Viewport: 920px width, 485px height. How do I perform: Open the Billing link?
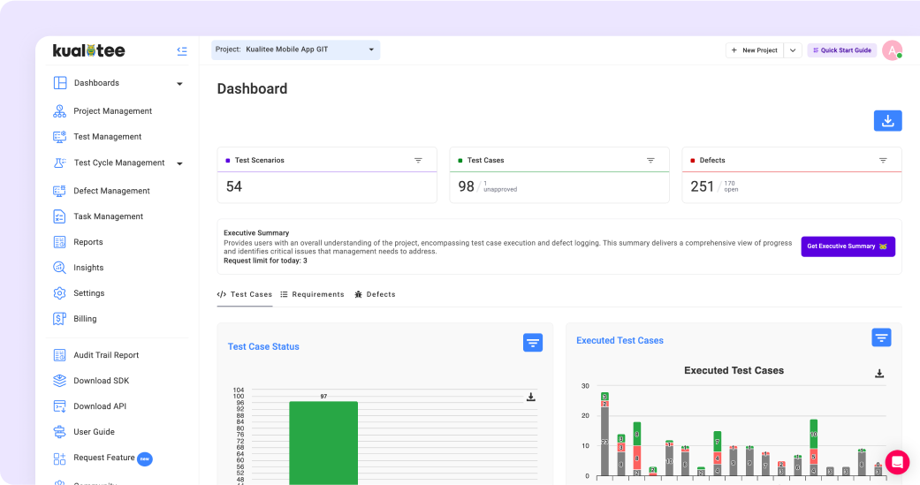(85, 318)
